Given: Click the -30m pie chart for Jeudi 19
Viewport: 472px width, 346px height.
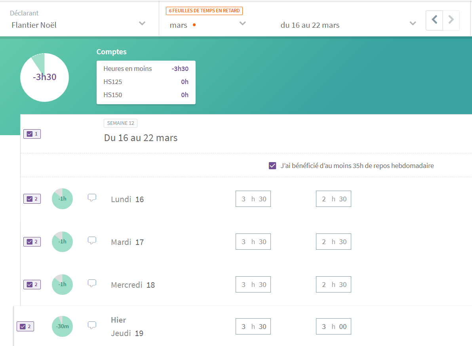Looking at the screenshot, I should [62, 326].
